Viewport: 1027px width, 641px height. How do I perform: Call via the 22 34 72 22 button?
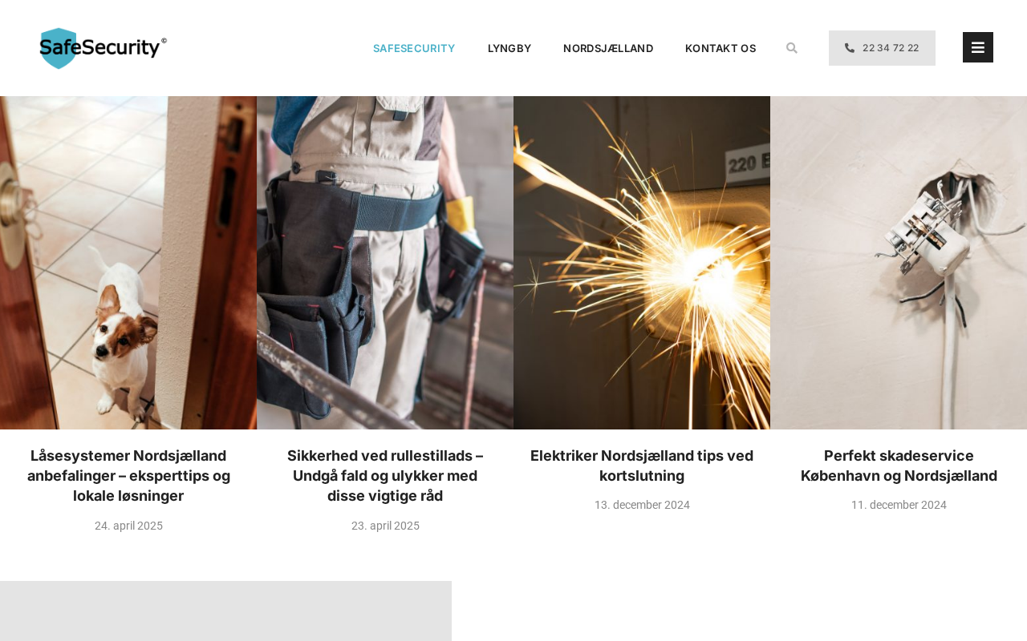coord(882,48)
